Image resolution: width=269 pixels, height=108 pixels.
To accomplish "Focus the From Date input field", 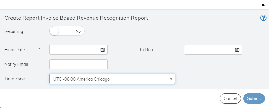I will coord(78,50).
